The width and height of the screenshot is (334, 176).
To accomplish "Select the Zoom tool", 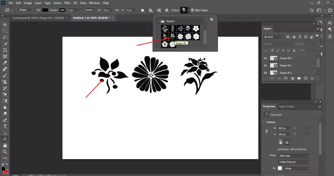I will [5, 152].
